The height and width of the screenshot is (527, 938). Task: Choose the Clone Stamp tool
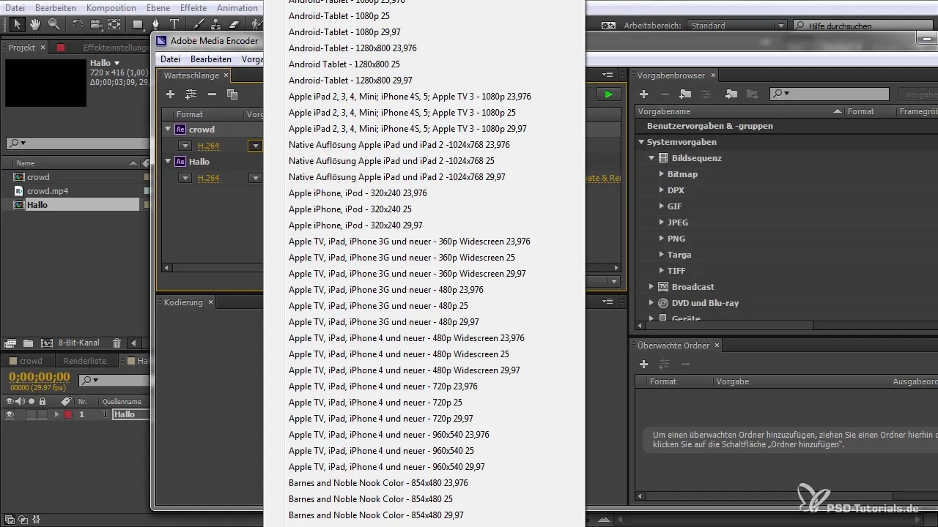click(216, 25)
